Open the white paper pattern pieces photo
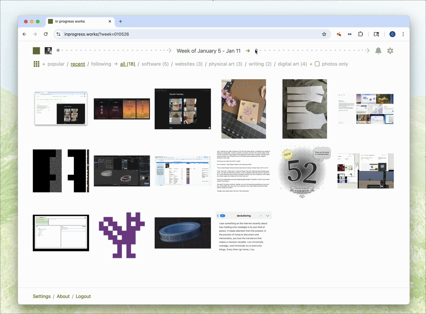426x314 pixels. click(305, 109)
